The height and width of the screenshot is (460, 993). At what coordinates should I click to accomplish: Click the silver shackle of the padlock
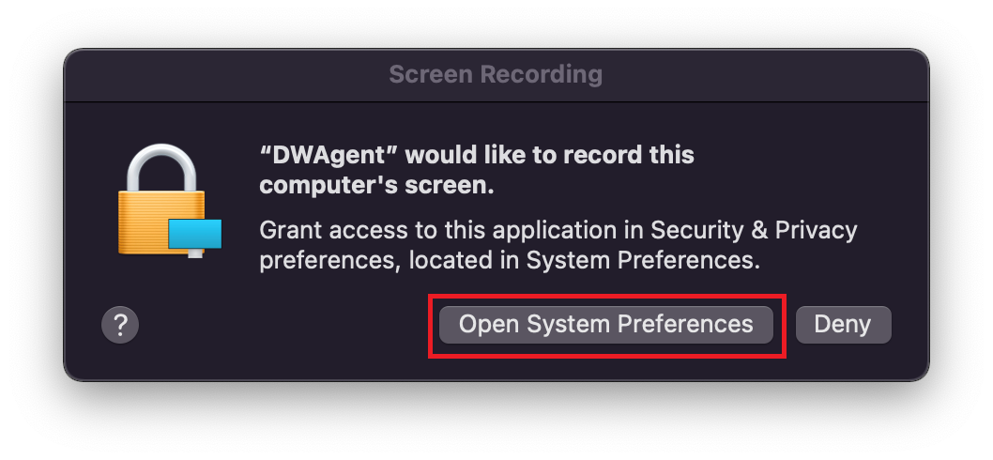pos(160,167)
